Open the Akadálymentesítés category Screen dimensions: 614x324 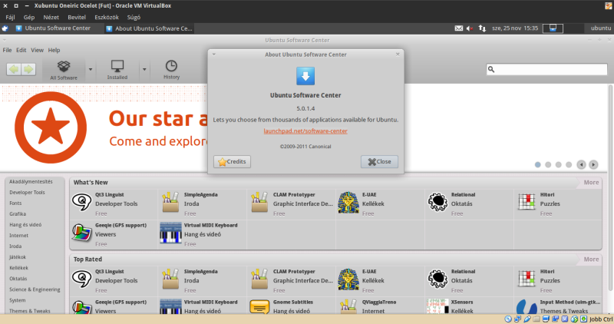pyautogui.click(x=31, y=182)
